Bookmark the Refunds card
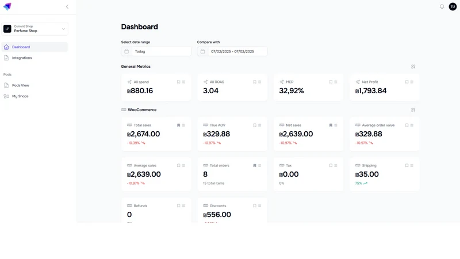Screen dimensions: 460x259 pos(178,206)
